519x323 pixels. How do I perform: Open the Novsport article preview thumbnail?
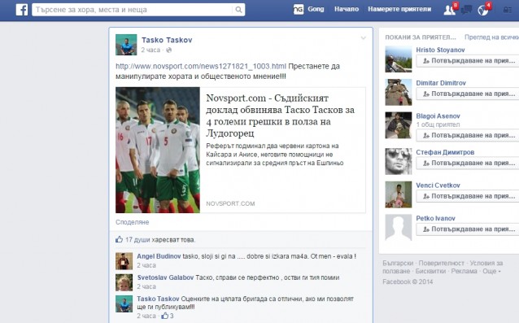pyautogui.click(x=158, y=150)
